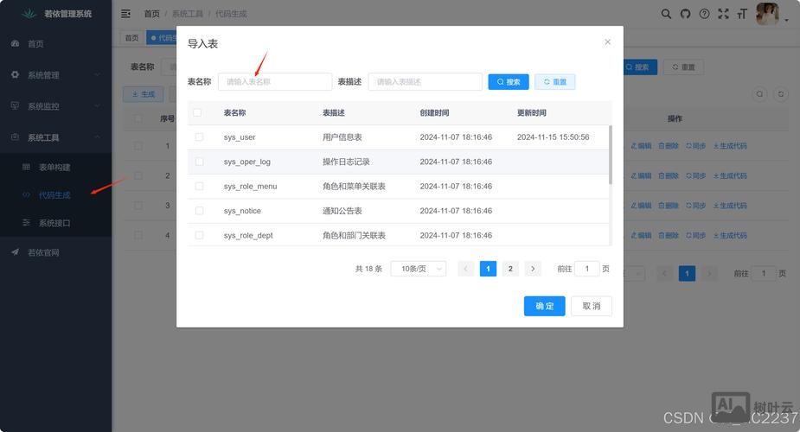Focus the 表名称 input in the dialog
Screen dimensions: 800x432
(275, 81)
